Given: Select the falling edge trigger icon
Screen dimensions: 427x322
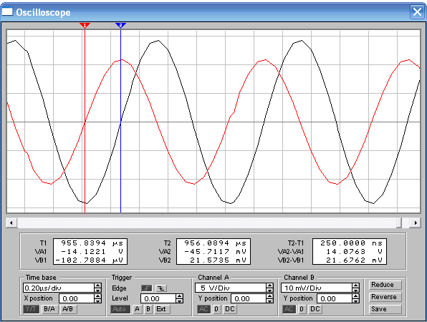Looking at the screenshot, I should click(x=161, y=288).
